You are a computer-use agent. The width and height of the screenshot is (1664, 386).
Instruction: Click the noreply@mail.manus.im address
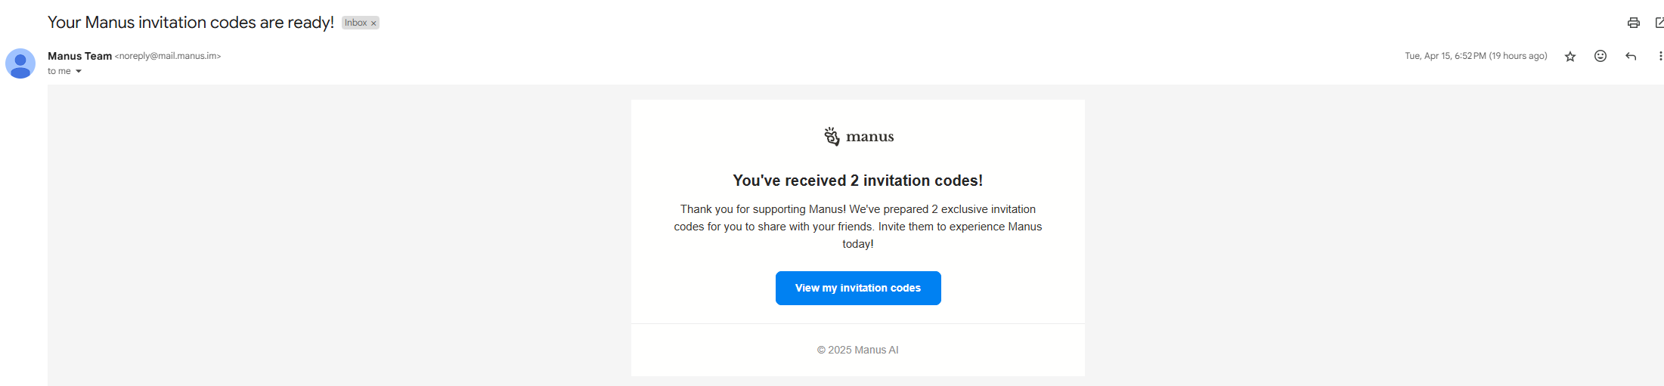pos(168,56)
